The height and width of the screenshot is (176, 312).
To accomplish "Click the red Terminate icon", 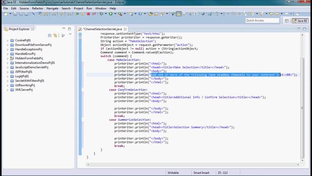I will click(x=88, y=14).
